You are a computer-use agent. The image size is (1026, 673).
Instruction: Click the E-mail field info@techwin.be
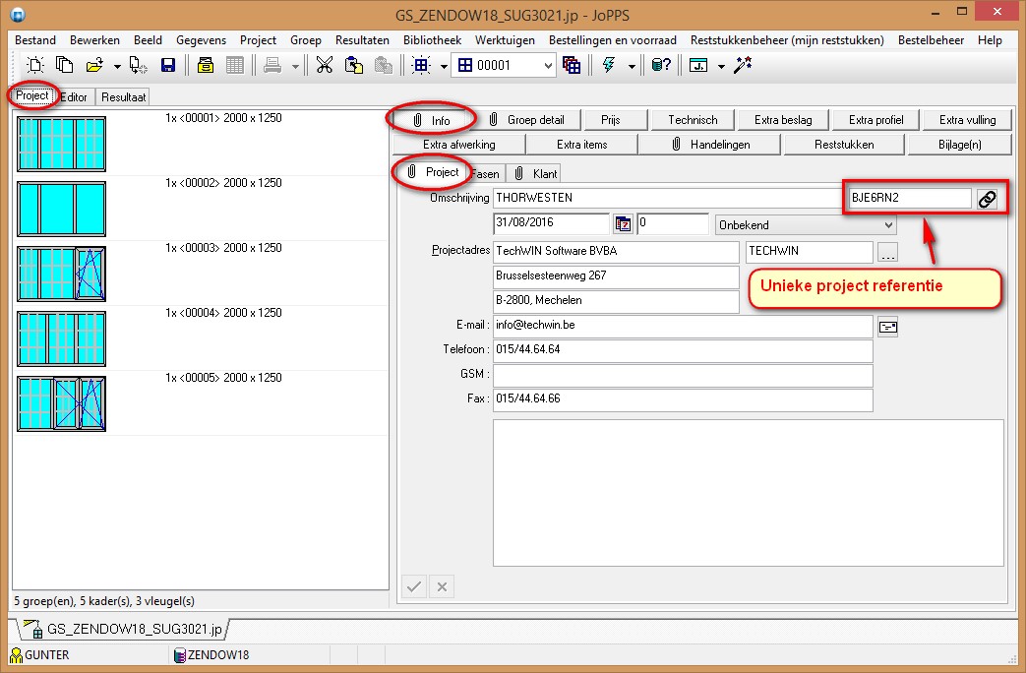683,327
